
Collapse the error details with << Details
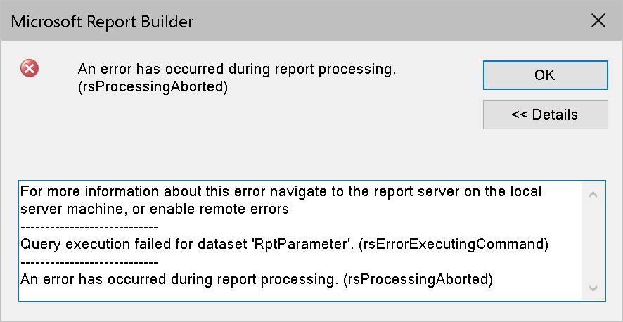pyautogui.click(x=545, y=115)
